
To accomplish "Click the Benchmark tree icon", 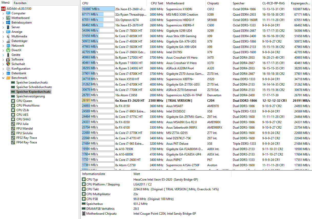I will pyautogui.click(x=8, y=78).
